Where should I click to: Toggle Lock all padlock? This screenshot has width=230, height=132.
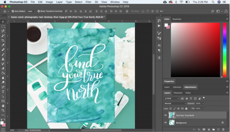click(186, 109)
